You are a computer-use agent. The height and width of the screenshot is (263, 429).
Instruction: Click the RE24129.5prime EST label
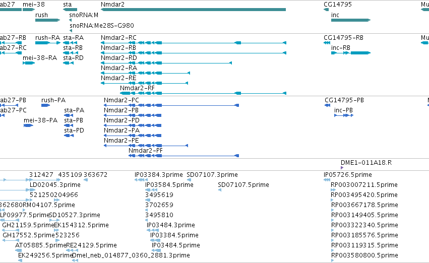click(91, 245)
